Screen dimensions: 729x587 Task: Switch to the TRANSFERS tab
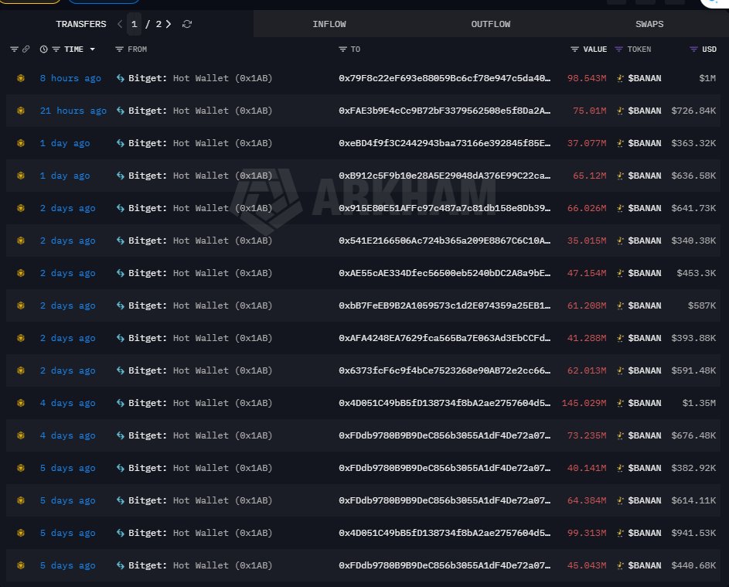tap(81, 24)
